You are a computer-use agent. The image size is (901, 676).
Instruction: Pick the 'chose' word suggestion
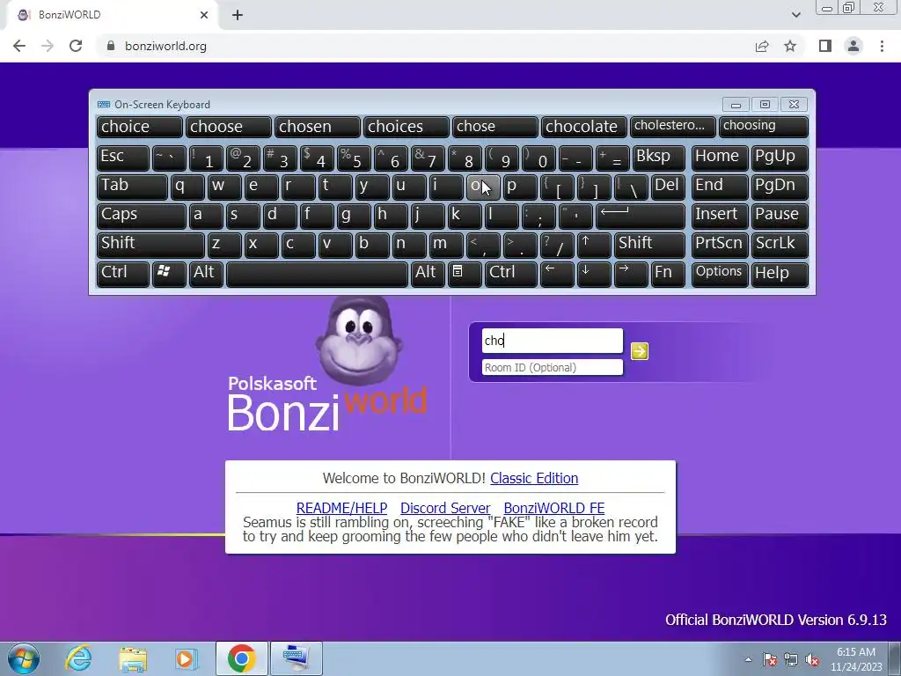(494, 127)
